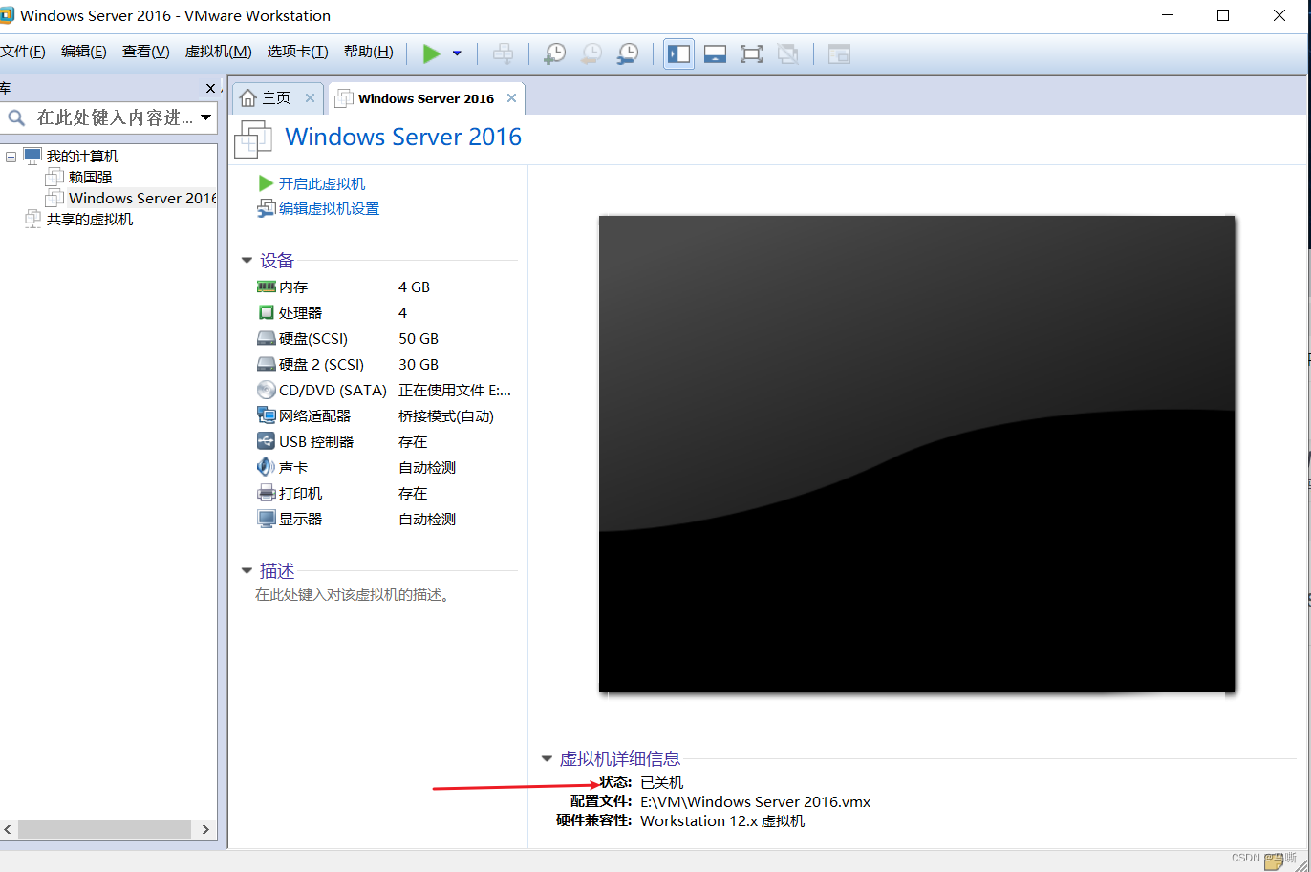This screenshot has height=872, width=1311.
Task: Toggle the console view panel
Action: pyautogui.click(x=839, y=54)
